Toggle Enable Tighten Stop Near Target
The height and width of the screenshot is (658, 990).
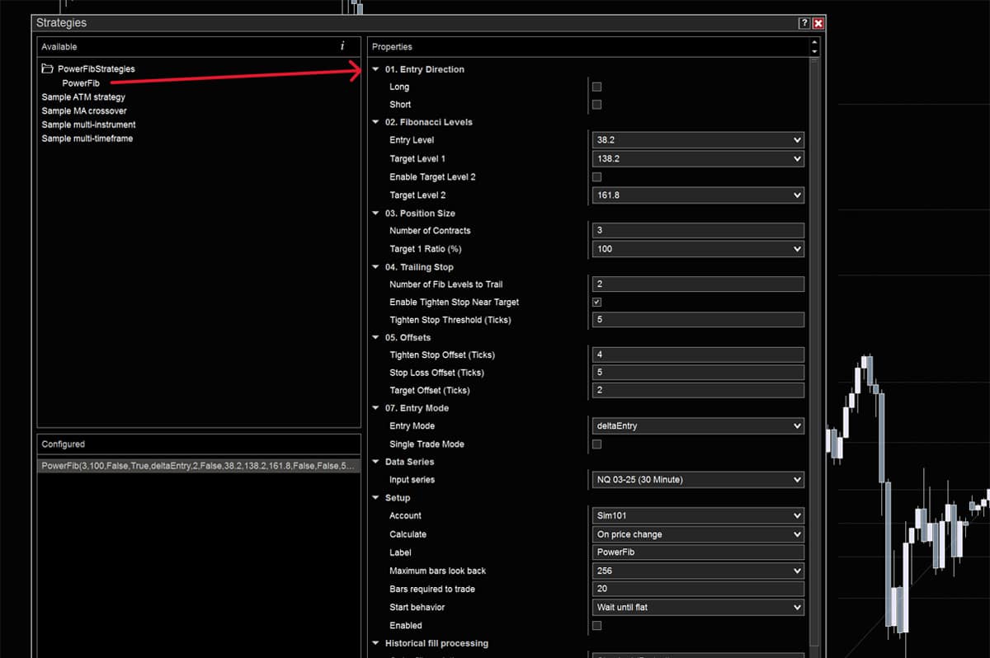point(596,303)
